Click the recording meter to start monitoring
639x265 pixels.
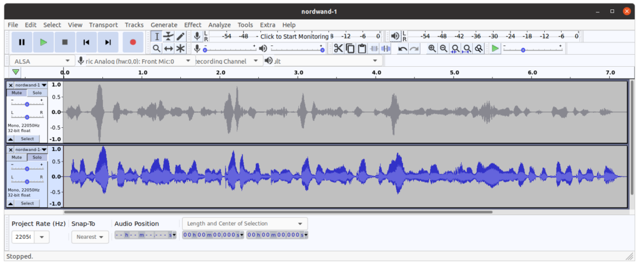point(295,36)
